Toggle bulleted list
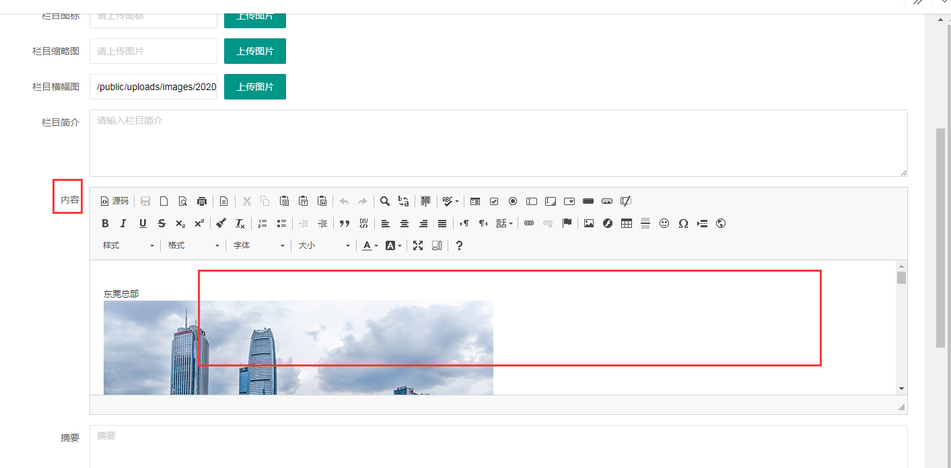Image resolution: width=951 pixels, height=468 pixels. click(x=281, y=223)
